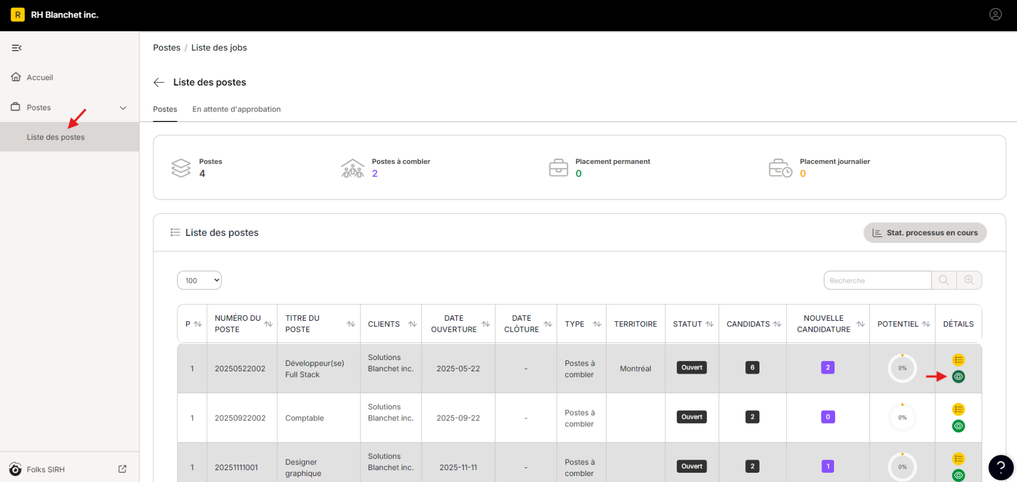Sort by Numéro du poste column
This screenshot has height=482, width=1017.
(268, 324)
